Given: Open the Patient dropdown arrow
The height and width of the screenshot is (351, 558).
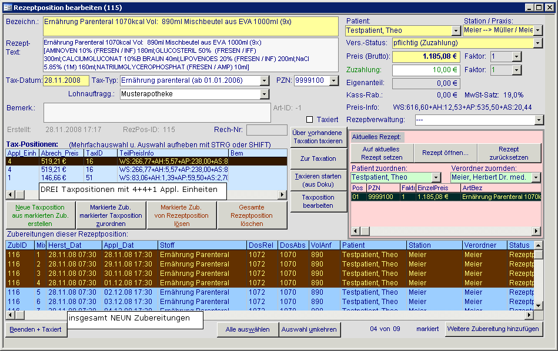Looking at the screenshot, I should [456, 31].
